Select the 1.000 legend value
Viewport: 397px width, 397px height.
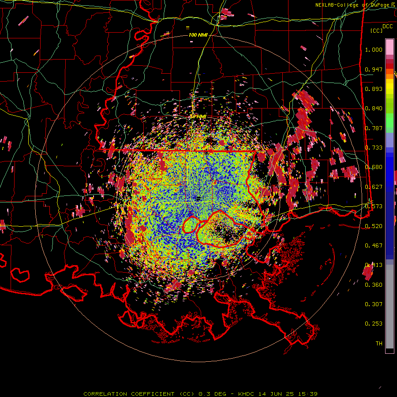[x=374, y=49]
